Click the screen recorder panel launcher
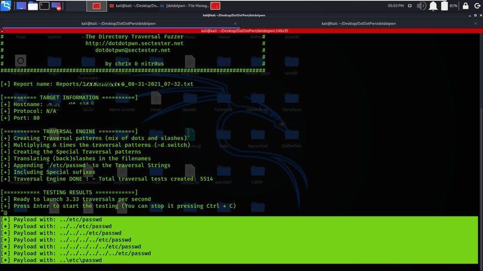This screenshot has width=483, height=271. pos(57,6)
